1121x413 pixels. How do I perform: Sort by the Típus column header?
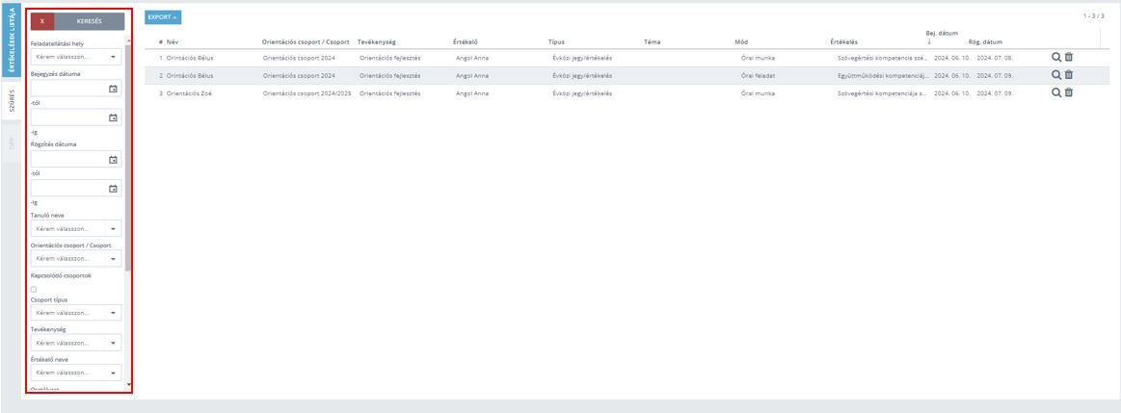pyautogui.click(x=556, y=42)
